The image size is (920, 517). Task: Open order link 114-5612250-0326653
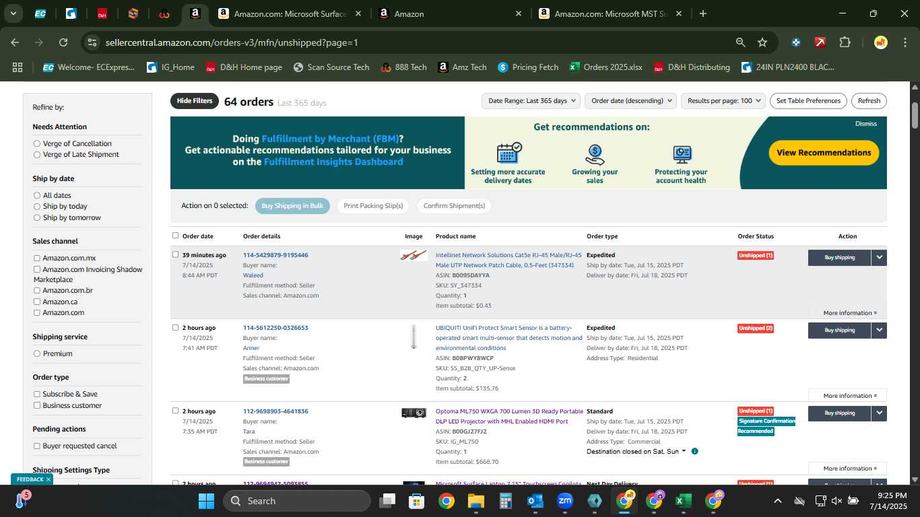275,328
